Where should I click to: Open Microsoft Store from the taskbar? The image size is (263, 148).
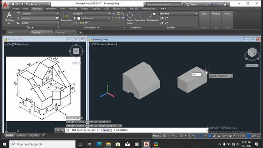point(118,144)
